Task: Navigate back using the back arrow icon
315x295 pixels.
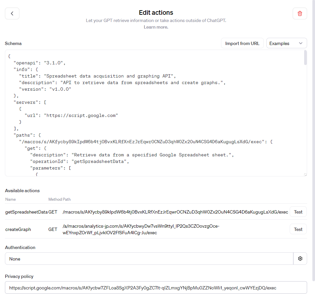Action: pyautogui.click(x=12, y=13)
